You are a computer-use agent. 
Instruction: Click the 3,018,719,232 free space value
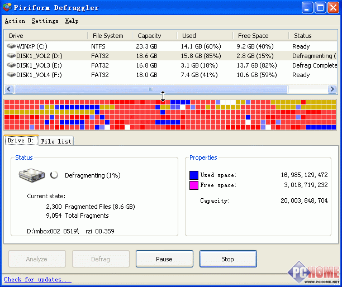(x=306, y=185)
